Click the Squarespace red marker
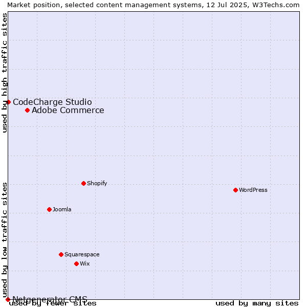This screenshot has height=307, width=307. [61, 254]
